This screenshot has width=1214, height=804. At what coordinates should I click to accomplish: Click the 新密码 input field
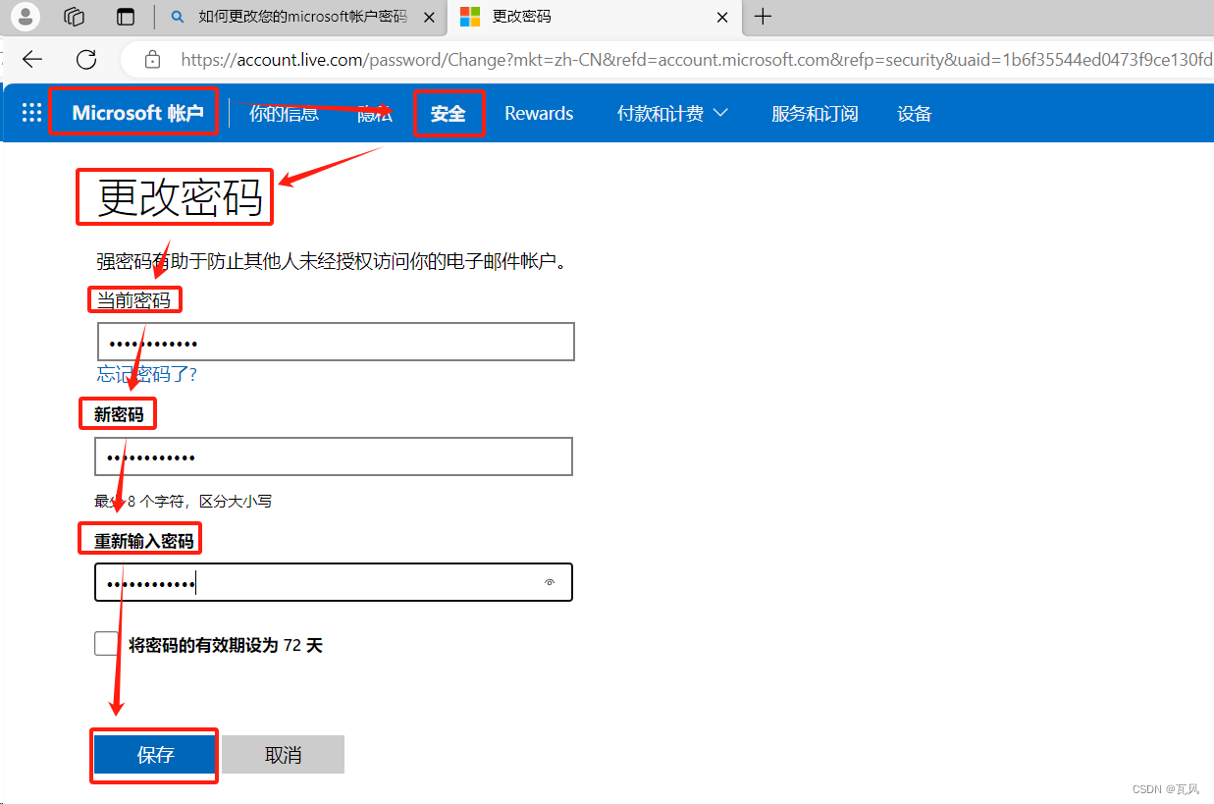(334, 456)
